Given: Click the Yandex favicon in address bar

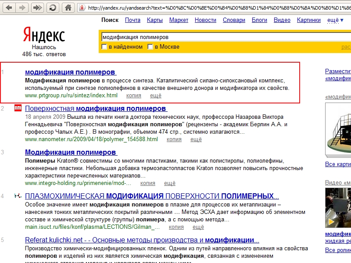Looking at the screenshot, I should (x=82, y=8).
